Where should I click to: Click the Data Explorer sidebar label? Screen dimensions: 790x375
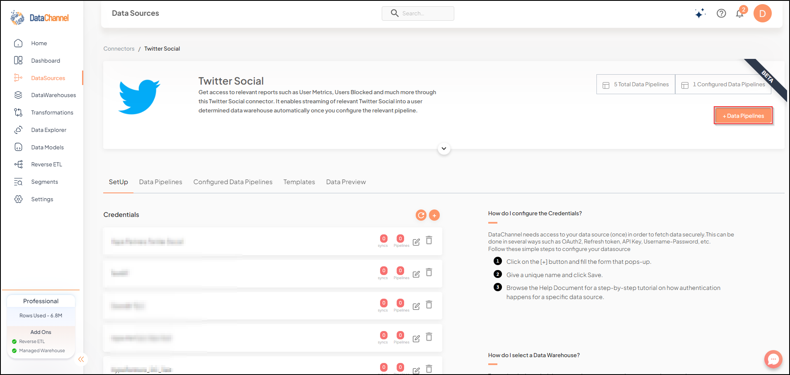49,130
